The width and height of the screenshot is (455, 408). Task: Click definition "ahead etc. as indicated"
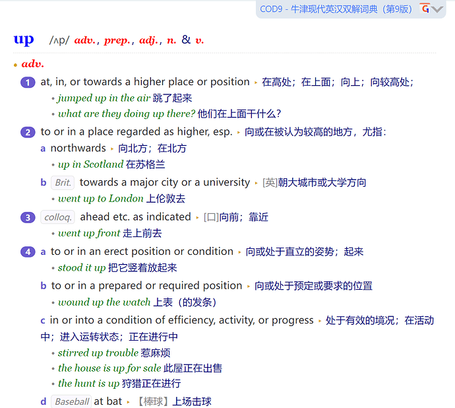click(x=136, y=217)
